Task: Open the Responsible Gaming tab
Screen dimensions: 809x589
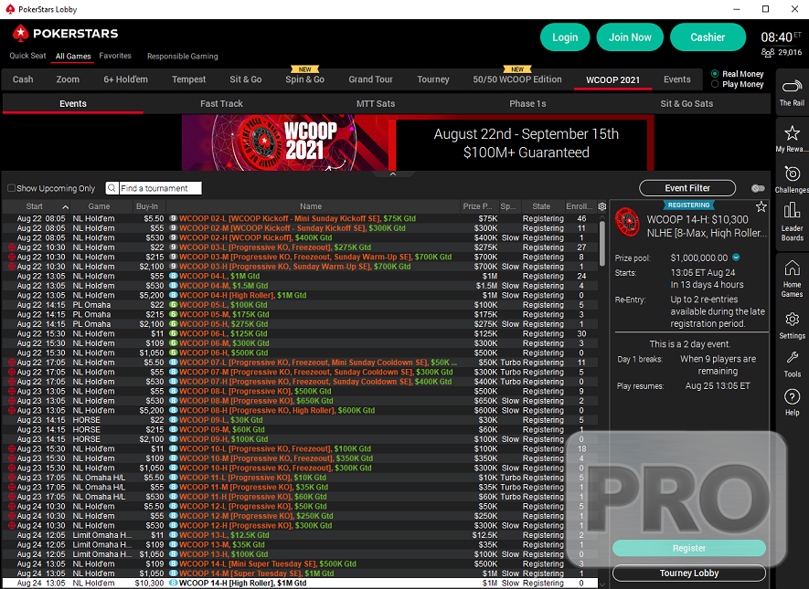Action: [x=183, y=57]
